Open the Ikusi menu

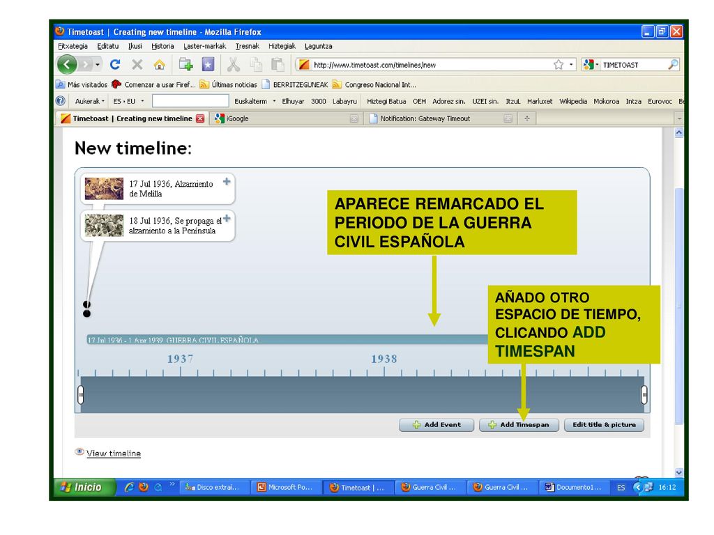tap(135, 46)
